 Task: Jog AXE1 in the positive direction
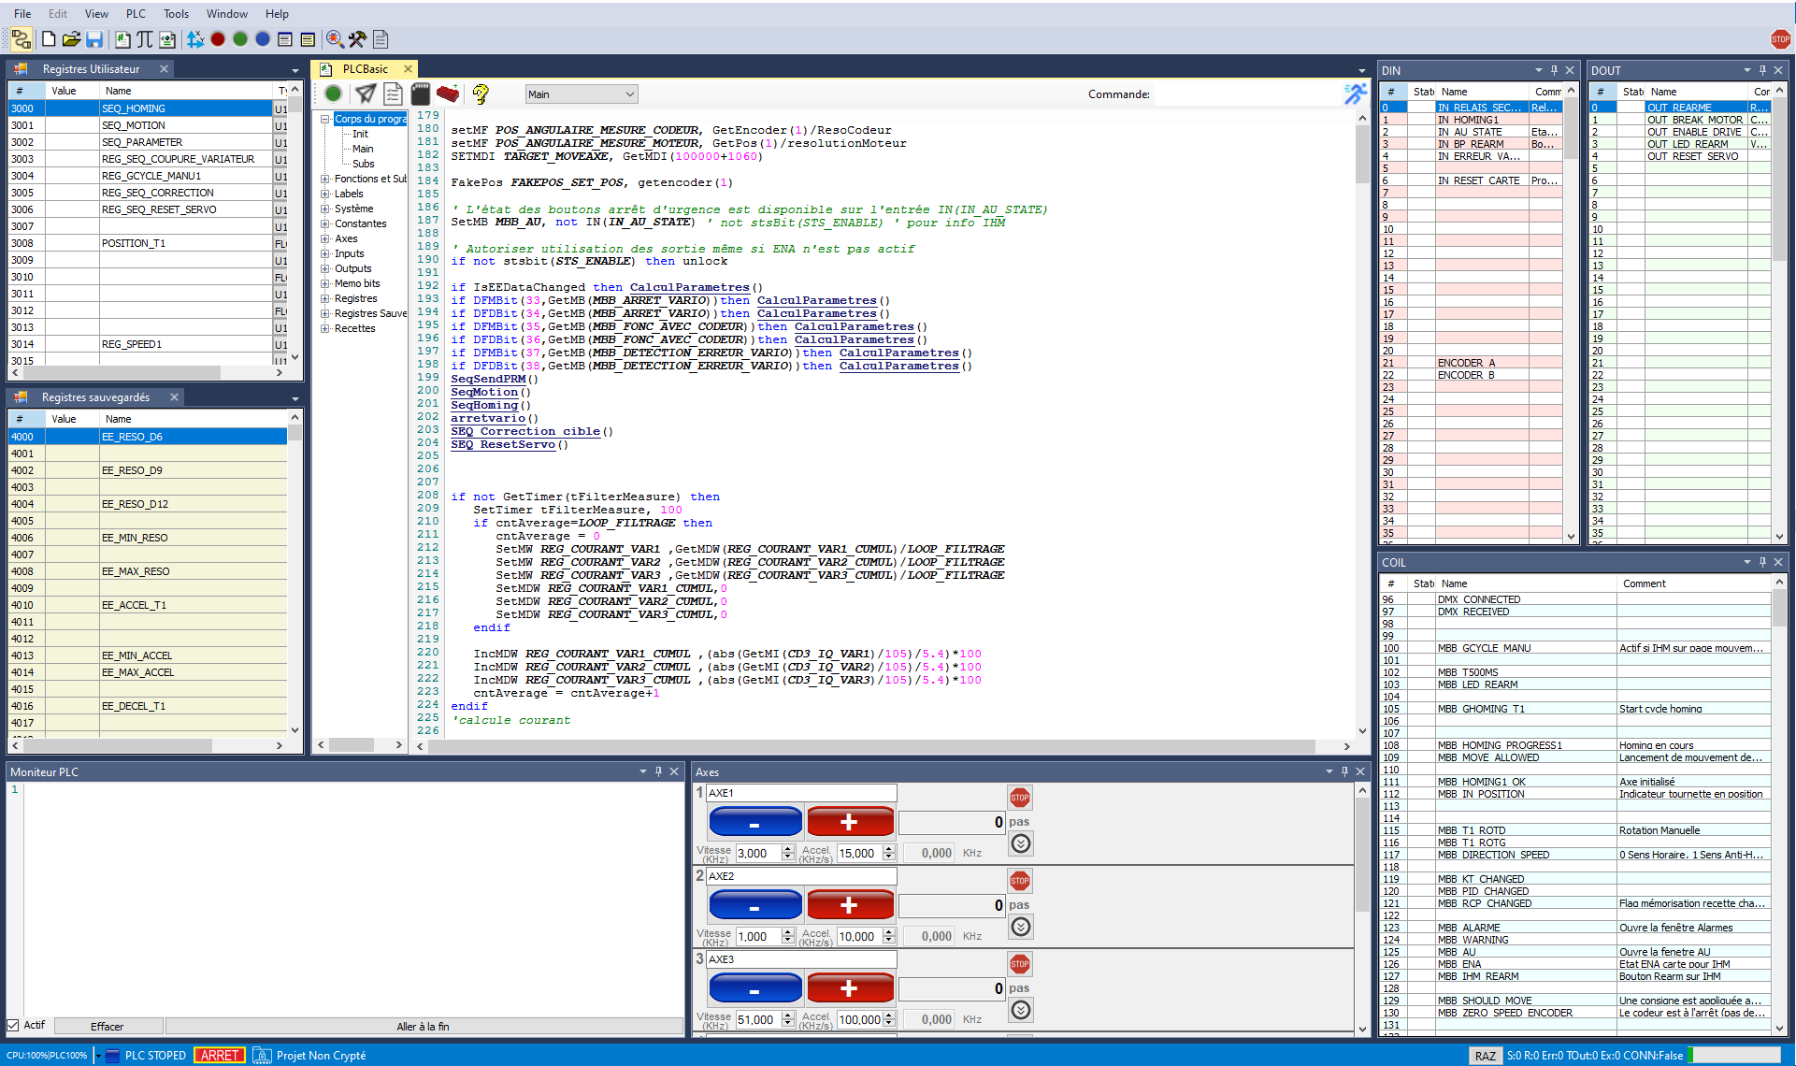pyautogui.click(x=850, y=822)
